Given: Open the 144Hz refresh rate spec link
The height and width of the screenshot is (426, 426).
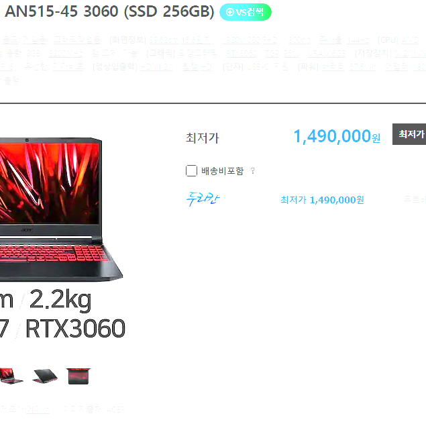Looking at the screenshot, I should [358, 40].
